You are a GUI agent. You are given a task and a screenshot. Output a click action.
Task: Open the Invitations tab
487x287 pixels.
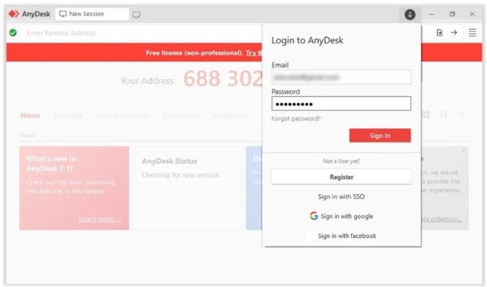(229, 116)
